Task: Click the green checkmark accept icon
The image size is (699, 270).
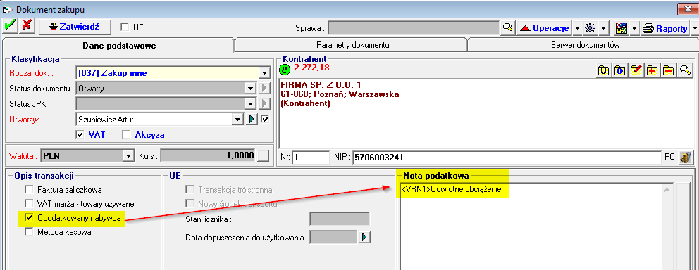Action: [x=9, y=26]
